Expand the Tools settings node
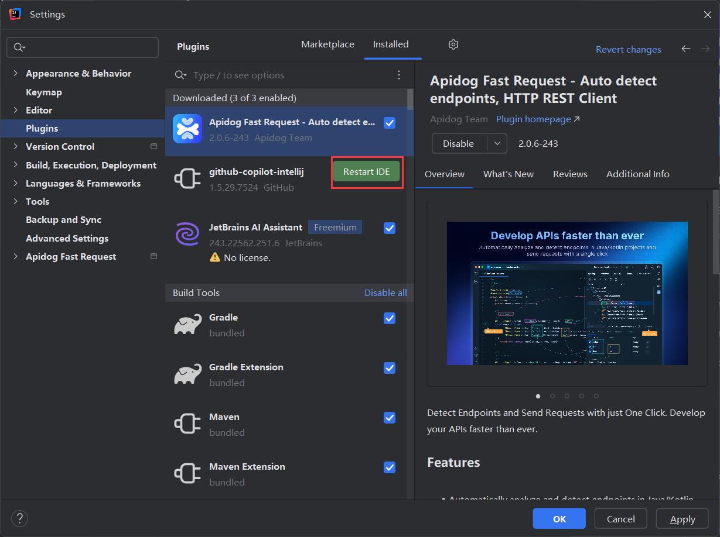This screenshot has height=537, width=720. coord(15,201)
